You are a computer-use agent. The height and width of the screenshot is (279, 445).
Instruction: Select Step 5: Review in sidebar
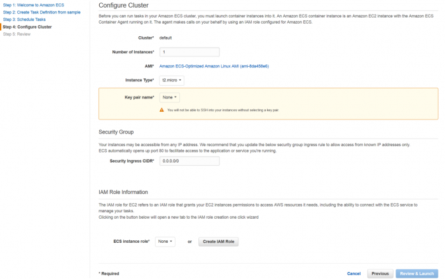[17, 34]
